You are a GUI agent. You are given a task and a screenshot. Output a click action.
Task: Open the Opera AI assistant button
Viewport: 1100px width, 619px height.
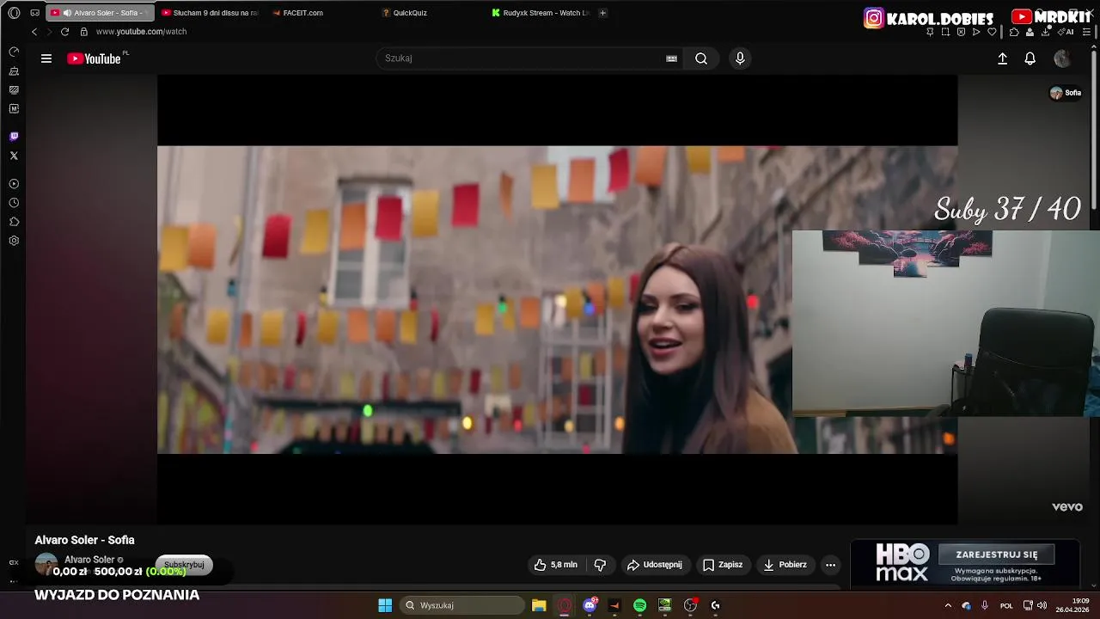1066,32
